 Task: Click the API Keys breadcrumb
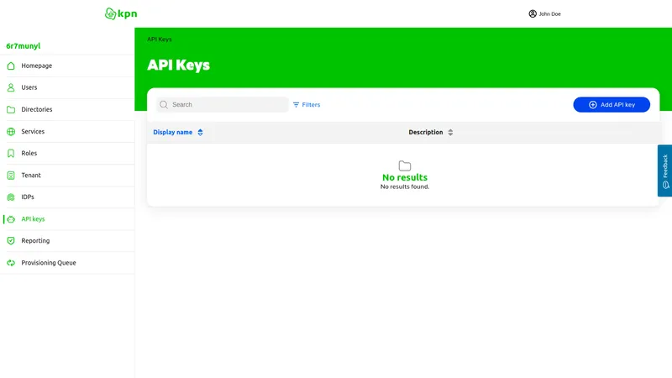pos(160,39)
